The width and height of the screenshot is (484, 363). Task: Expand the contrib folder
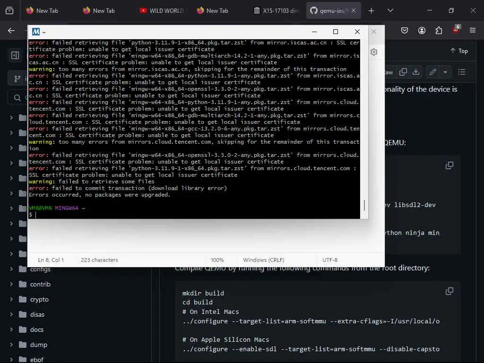11,284
